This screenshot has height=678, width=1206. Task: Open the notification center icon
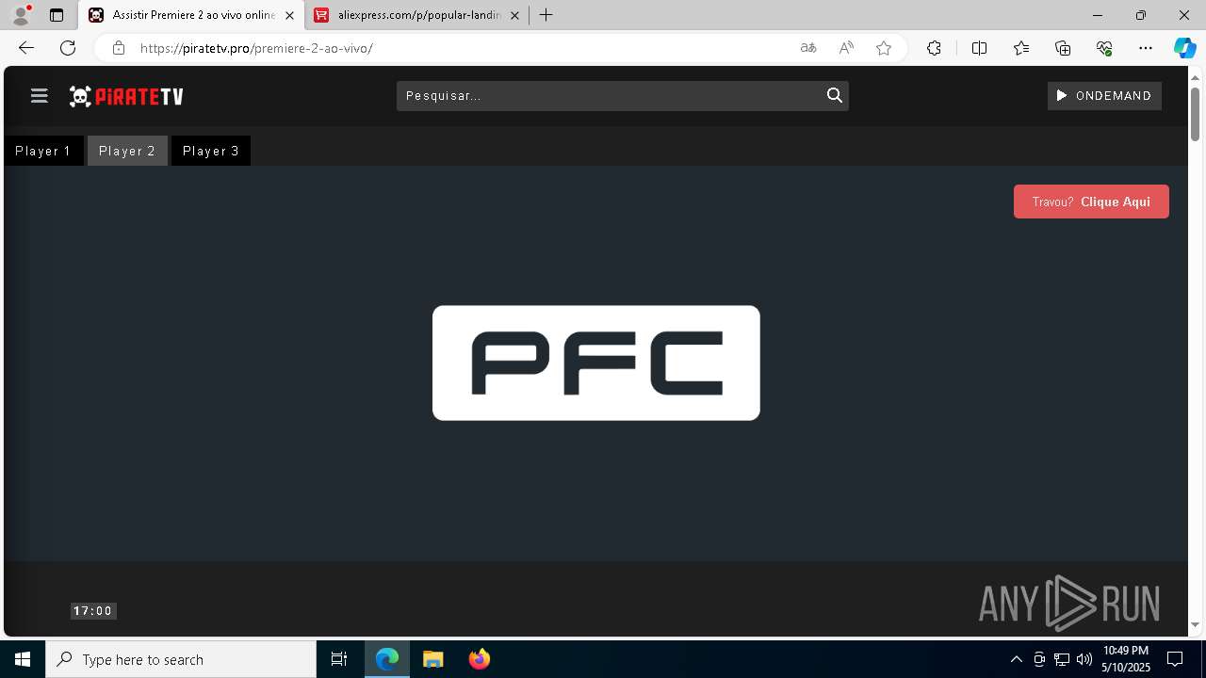point(1175,659)
